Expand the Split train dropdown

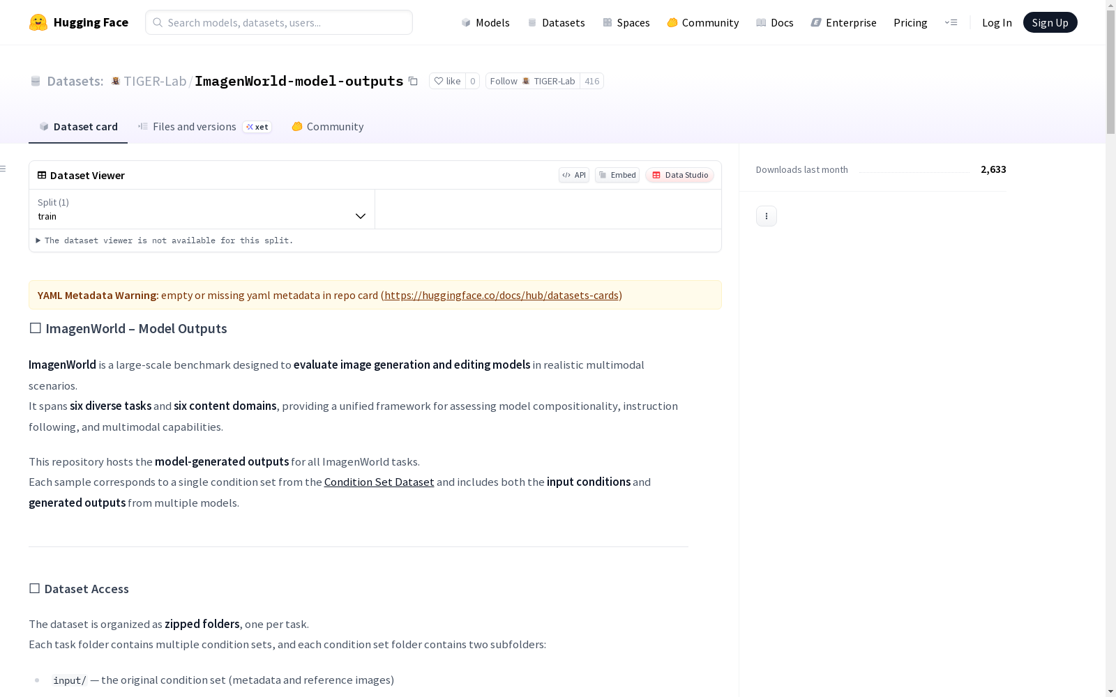202,209
